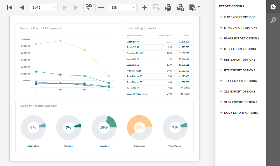Toggle multipage view mode
280x166 pixels.
[89, 8]
